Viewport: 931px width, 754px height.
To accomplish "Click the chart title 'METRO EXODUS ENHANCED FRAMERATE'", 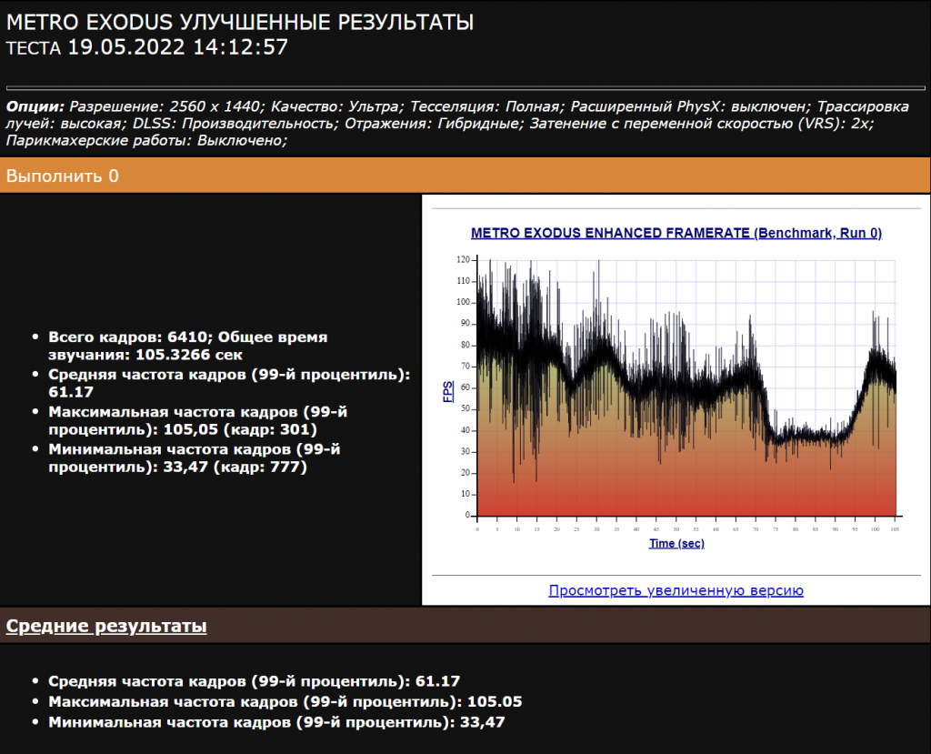I will click(x=676, y=233).
